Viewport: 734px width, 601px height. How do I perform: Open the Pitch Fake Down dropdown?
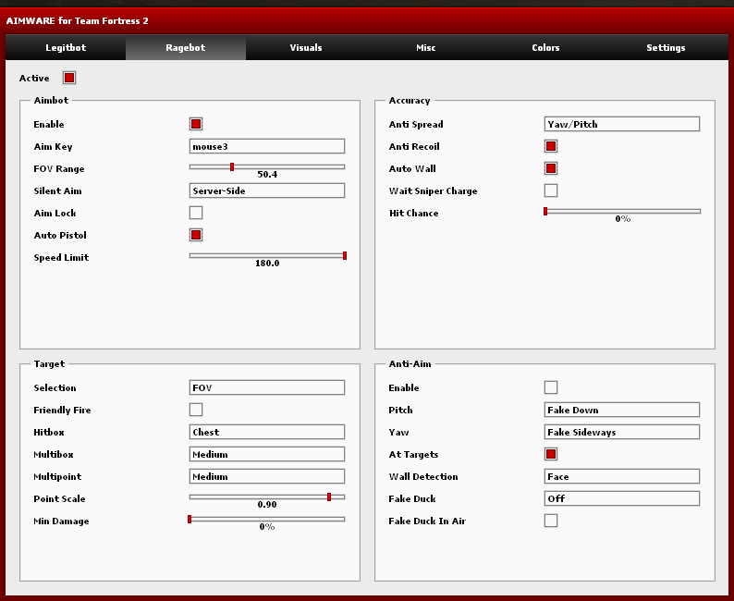coord(622,410)
